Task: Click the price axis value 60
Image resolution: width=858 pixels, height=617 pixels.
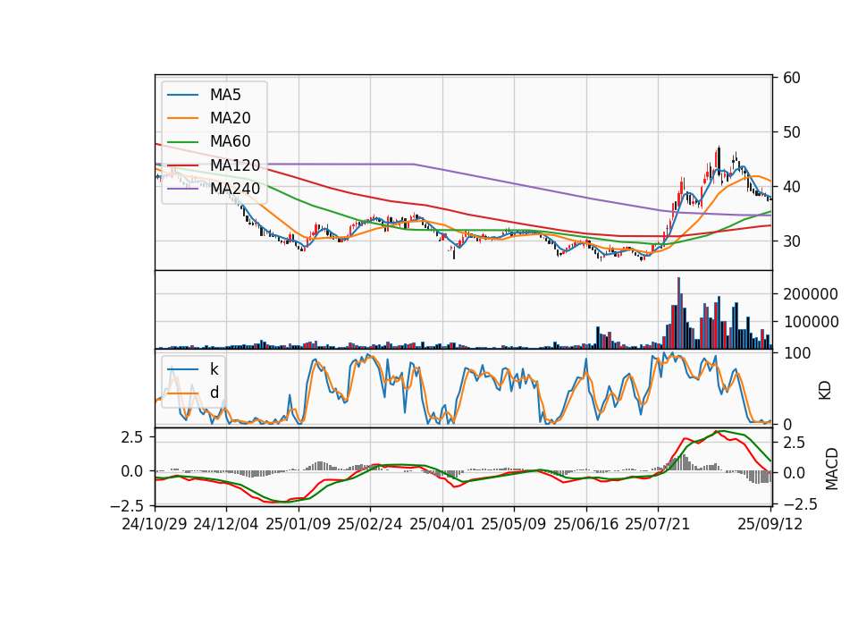Action: 791,78
